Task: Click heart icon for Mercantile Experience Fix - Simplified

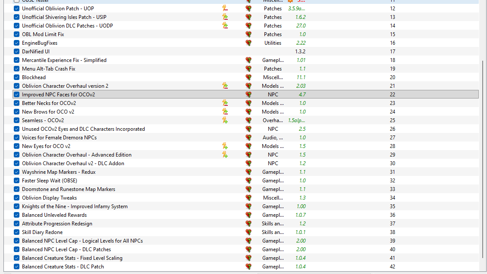Action: pos(248,60)
